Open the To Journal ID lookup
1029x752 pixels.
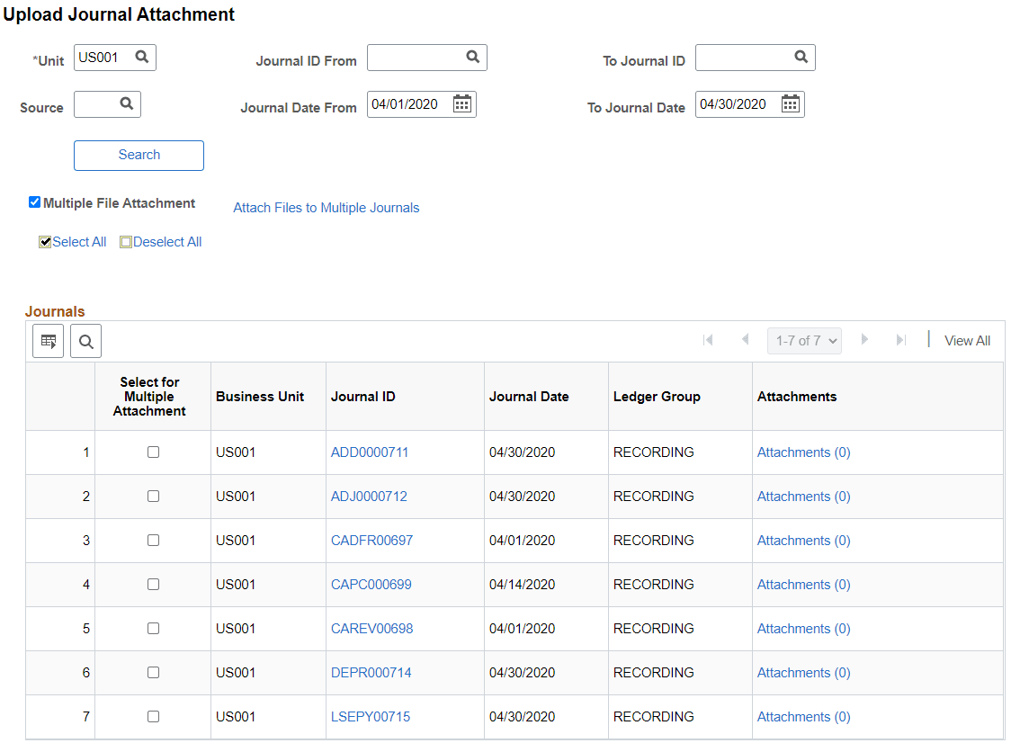pyautogui.click(x=802, y=57)
